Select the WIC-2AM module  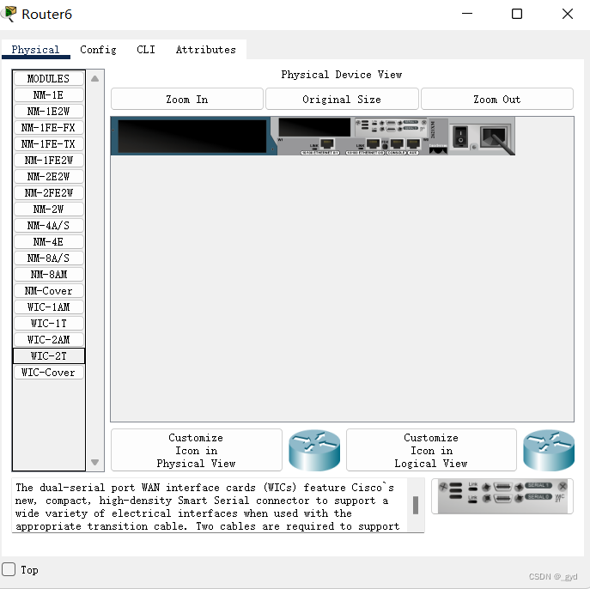pyautogui.click(x=49, y=340)
